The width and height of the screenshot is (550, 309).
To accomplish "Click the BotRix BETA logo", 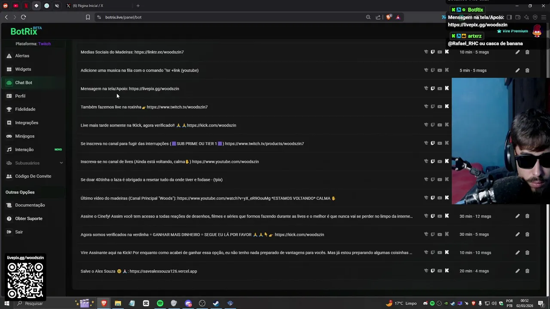I will point(26,31).
